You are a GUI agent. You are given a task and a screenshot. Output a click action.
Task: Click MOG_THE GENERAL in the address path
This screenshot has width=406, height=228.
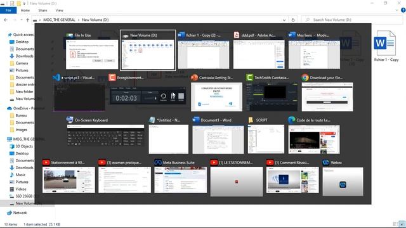(59, 20)
